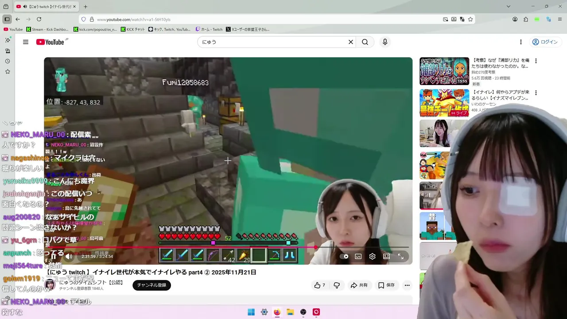Image resolution: width=567 pixels, height=319 pixels.
Task: Open the live イナイレ recommended thumbnail
Action: pos(444,103)
